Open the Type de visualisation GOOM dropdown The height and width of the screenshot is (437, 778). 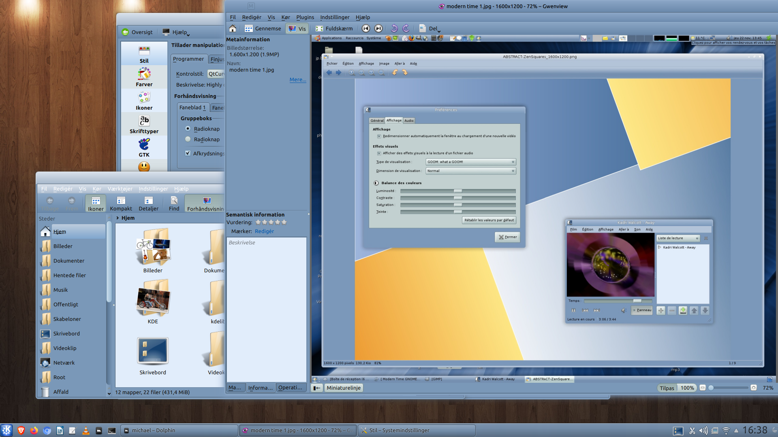click(x=470, y=161)
